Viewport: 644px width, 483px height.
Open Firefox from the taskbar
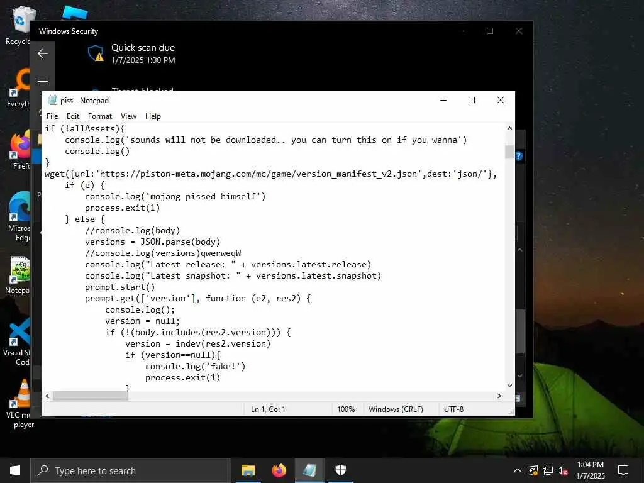point(279,470)
